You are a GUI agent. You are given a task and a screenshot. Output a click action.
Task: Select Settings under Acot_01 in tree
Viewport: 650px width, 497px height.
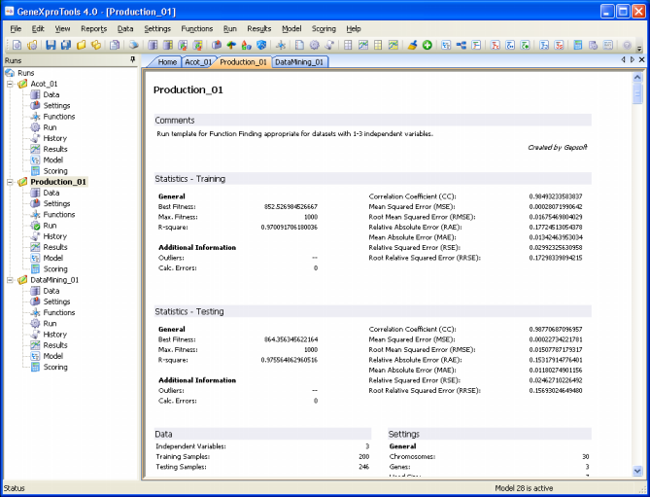[56, 105]
